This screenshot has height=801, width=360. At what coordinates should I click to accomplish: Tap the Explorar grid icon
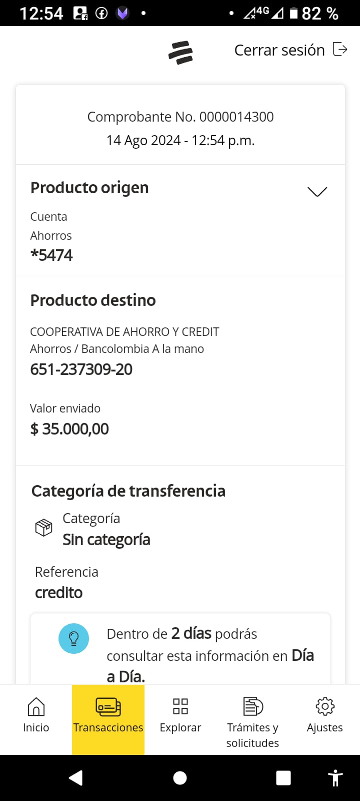tap(180, 707)
